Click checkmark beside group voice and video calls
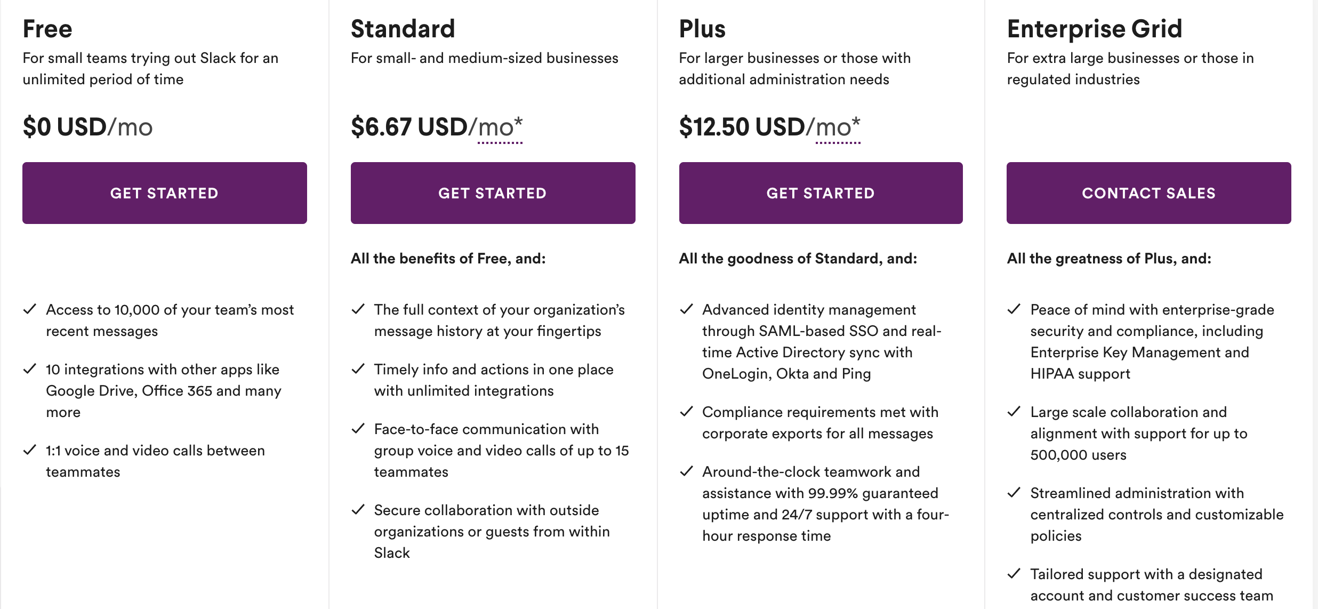 point(358,428)
